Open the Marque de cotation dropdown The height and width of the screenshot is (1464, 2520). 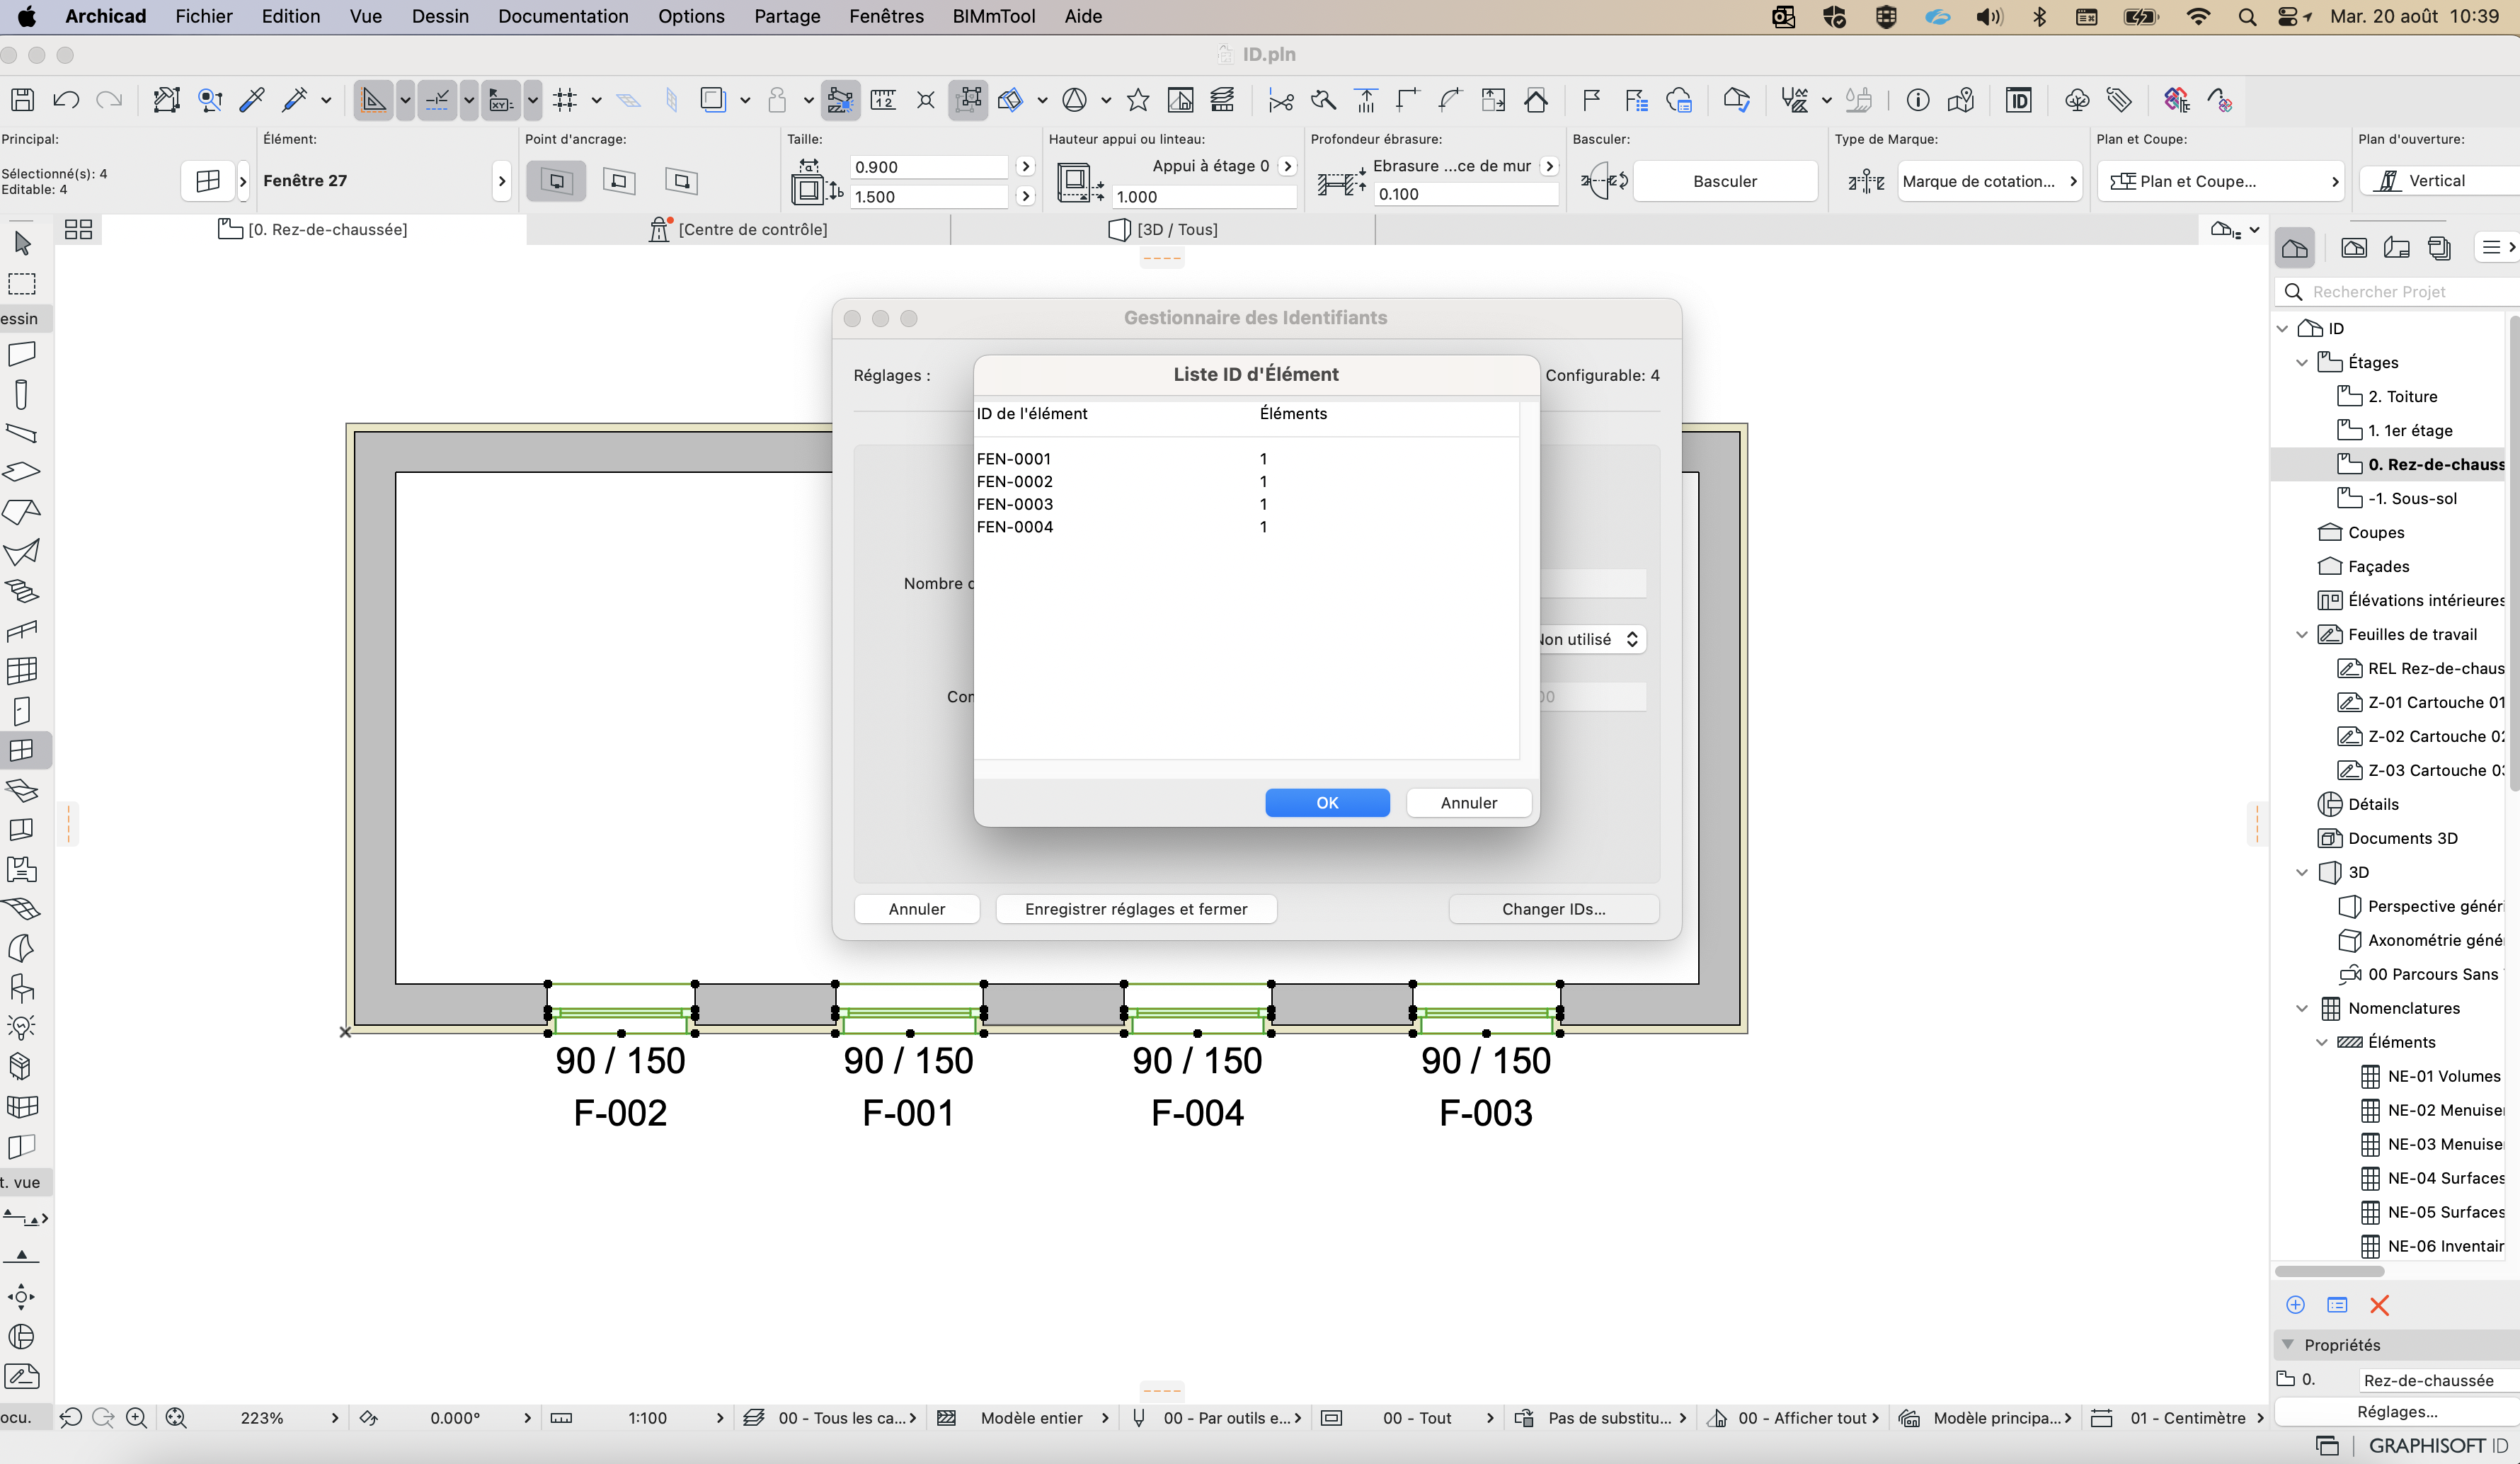point(1989,181)
